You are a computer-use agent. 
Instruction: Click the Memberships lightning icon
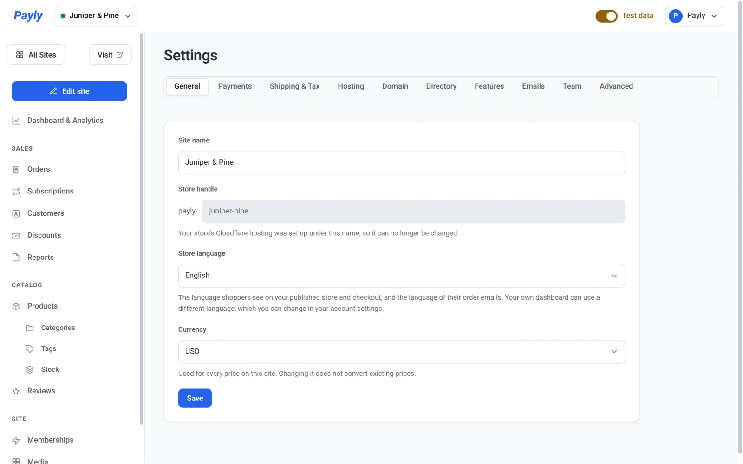(x=16, y=440)
